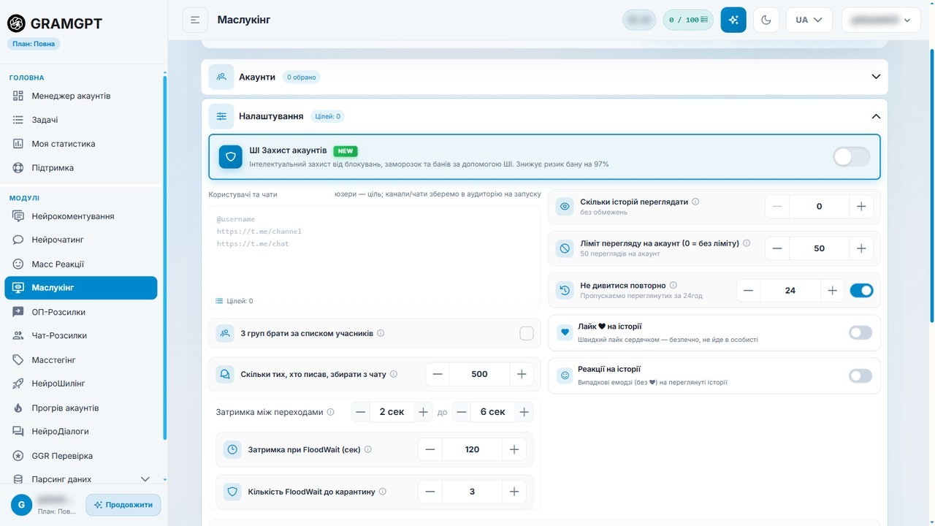Viewport: 935px width, 526px height.
Task: Click info icon next to Кількість FloodWait до карантину
Action: 383,492
